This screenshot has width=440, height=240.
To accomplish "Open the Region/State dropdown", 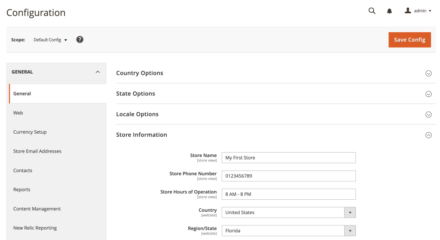I will coord(288,231).
